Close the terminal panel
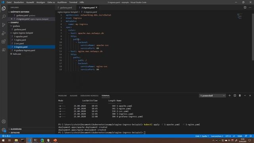Viewport: 254px width, 143px height. pos(250,96)
